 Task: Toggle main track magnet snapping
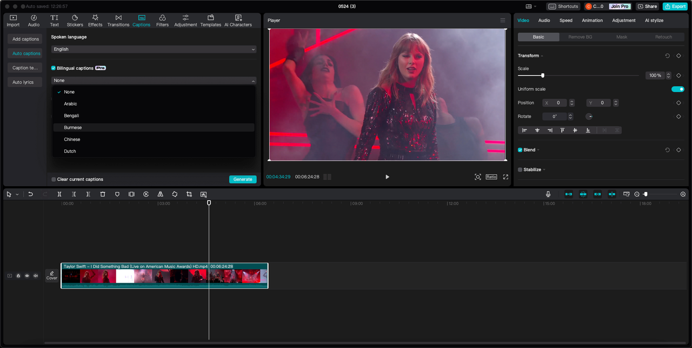pos(568,194)
